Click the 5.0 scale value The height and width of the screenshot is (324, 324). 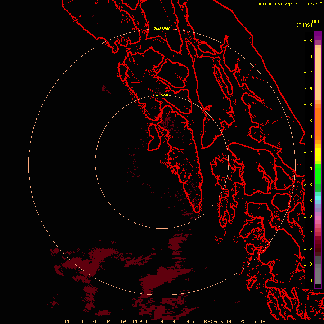coord(308,136)
